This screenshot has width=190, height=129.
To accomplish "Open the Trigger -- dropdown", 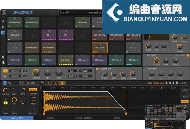I will coord(86,71).
